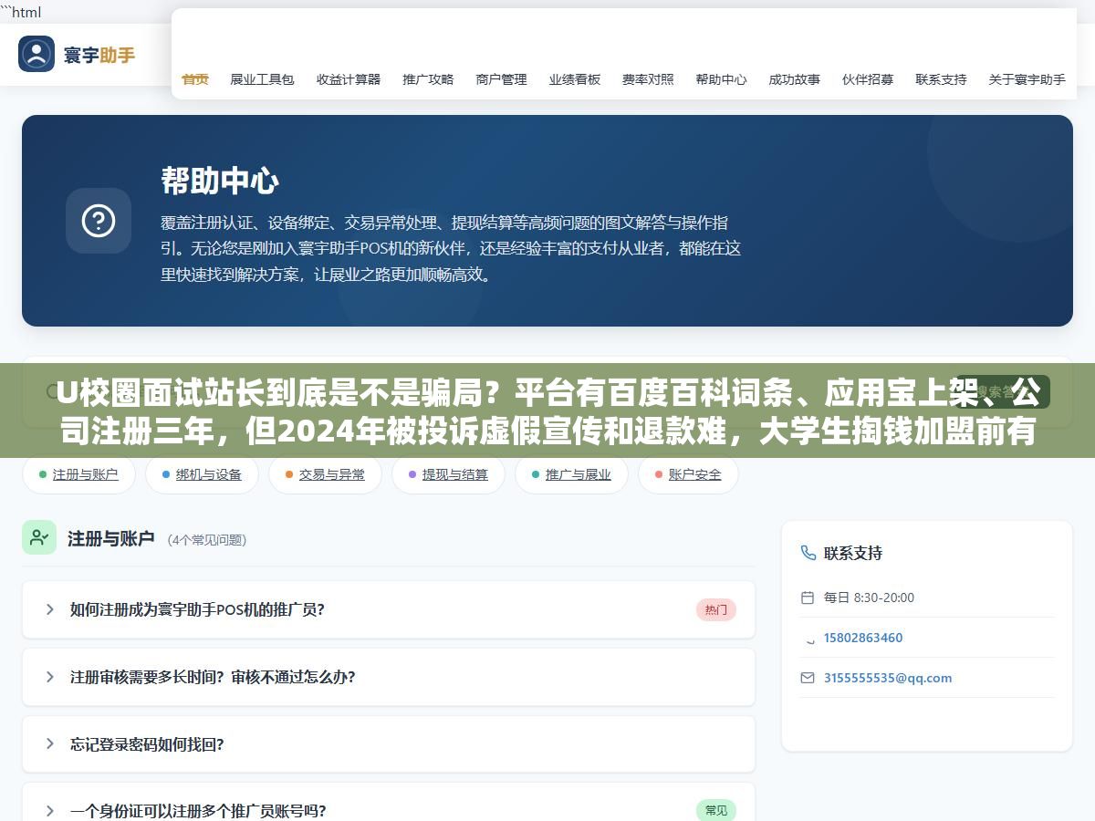The height and width of the screenshot is (821, 1095).
Task: Select the 账户安全 category chip
Action: (x=688, y=474)
